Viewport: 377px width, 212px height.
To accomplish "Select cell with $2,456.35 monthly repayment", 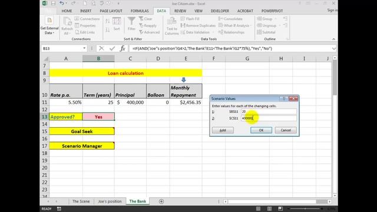I will (x=186, y=102).
